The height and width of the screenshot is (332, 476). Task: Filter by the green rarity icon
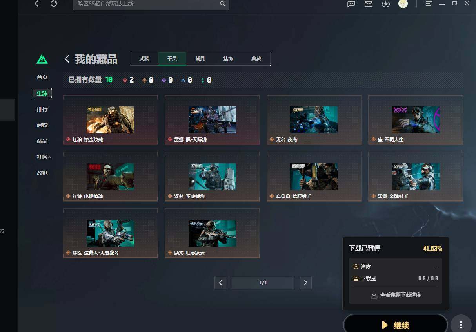203,80
